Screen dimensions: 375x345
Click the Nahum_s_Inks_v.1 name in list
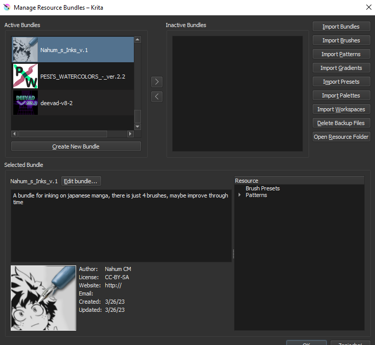64,50
